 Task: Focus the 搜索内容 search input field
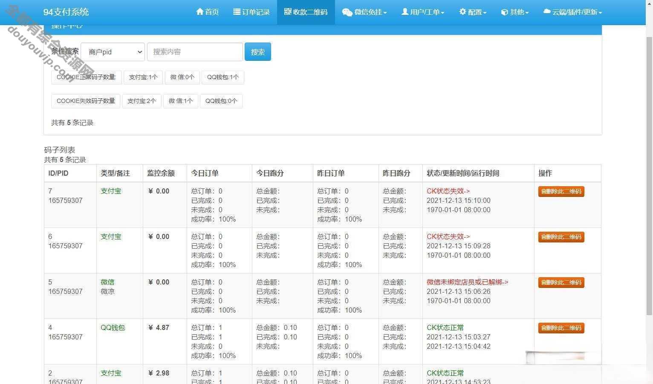(x=195, y=52)
